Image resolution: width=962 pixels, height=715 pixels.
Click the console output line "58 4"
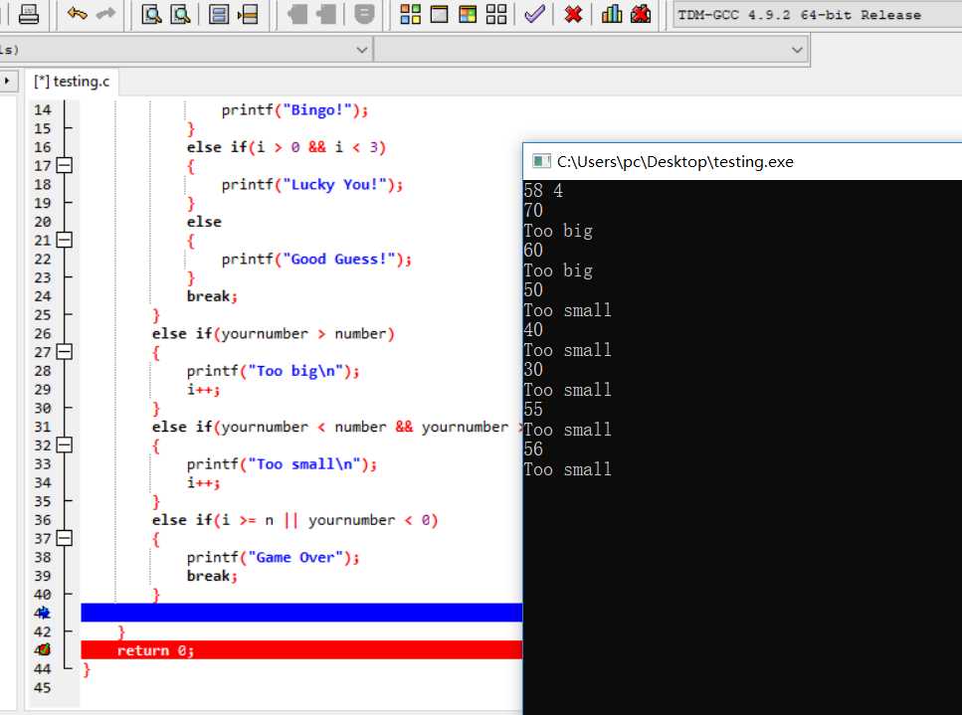coord(543,191)
